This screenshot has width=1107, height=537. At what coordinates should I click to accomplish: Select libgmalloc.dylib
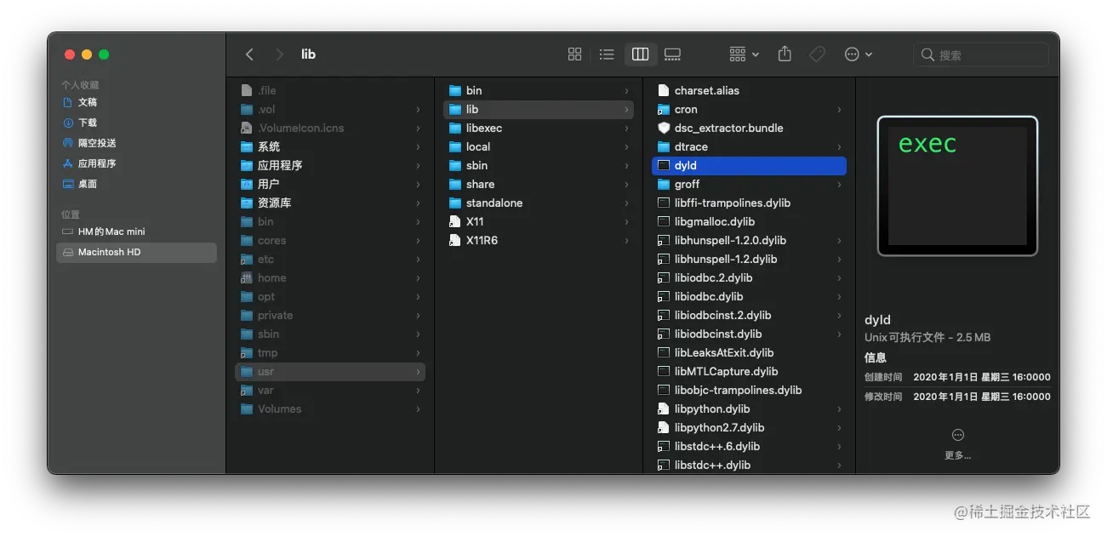[x=749, y=221]
